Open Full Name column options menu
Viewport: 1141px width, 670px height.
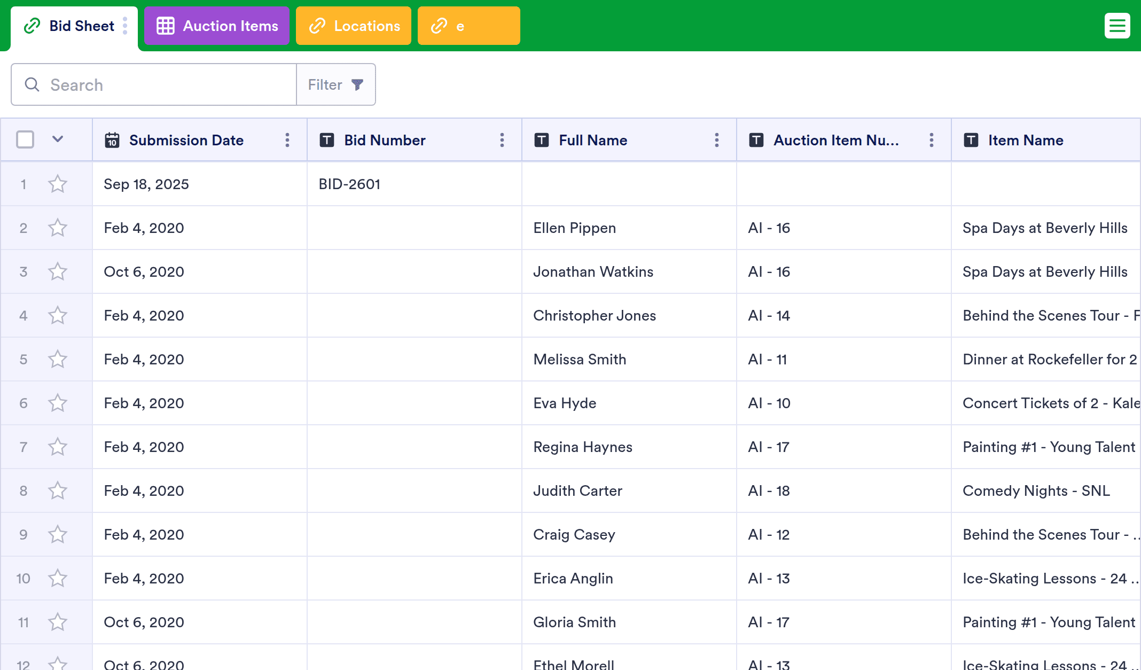click(717, 140)
